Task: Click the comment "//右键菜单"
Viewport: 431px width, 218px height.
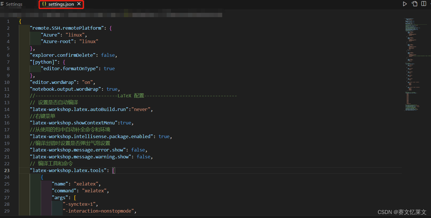Action: pyautogui.click(x=42, y=116)
